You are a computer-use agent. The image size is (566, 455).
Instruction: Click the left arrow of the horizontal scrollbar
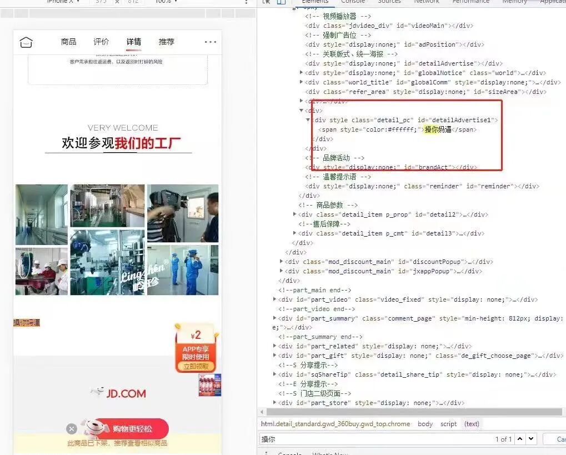click(262, 412)
